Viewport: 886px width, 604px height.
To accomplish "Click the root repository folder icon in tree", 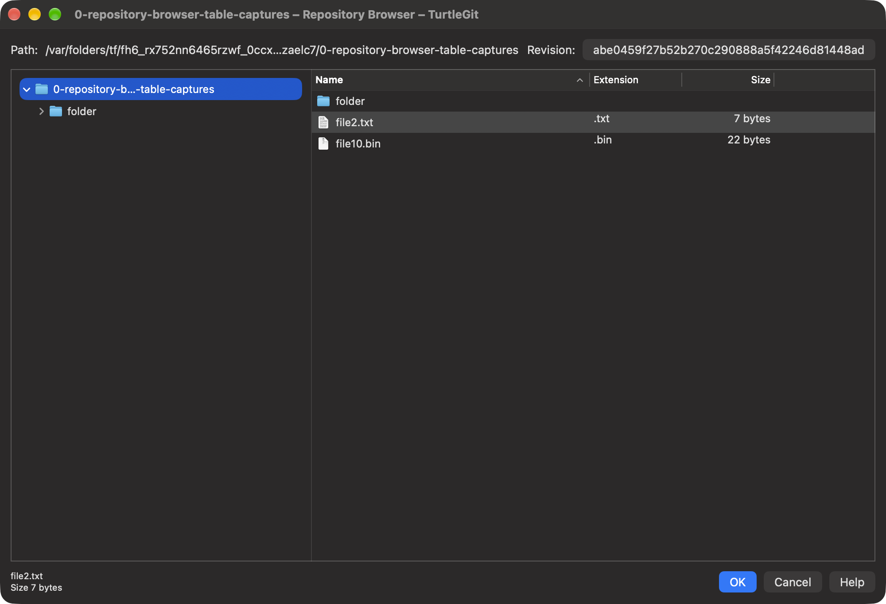I will click(x=42, y=89).
